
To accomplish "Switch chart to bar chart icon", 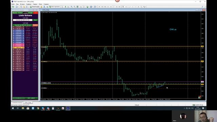I will 62,7.
